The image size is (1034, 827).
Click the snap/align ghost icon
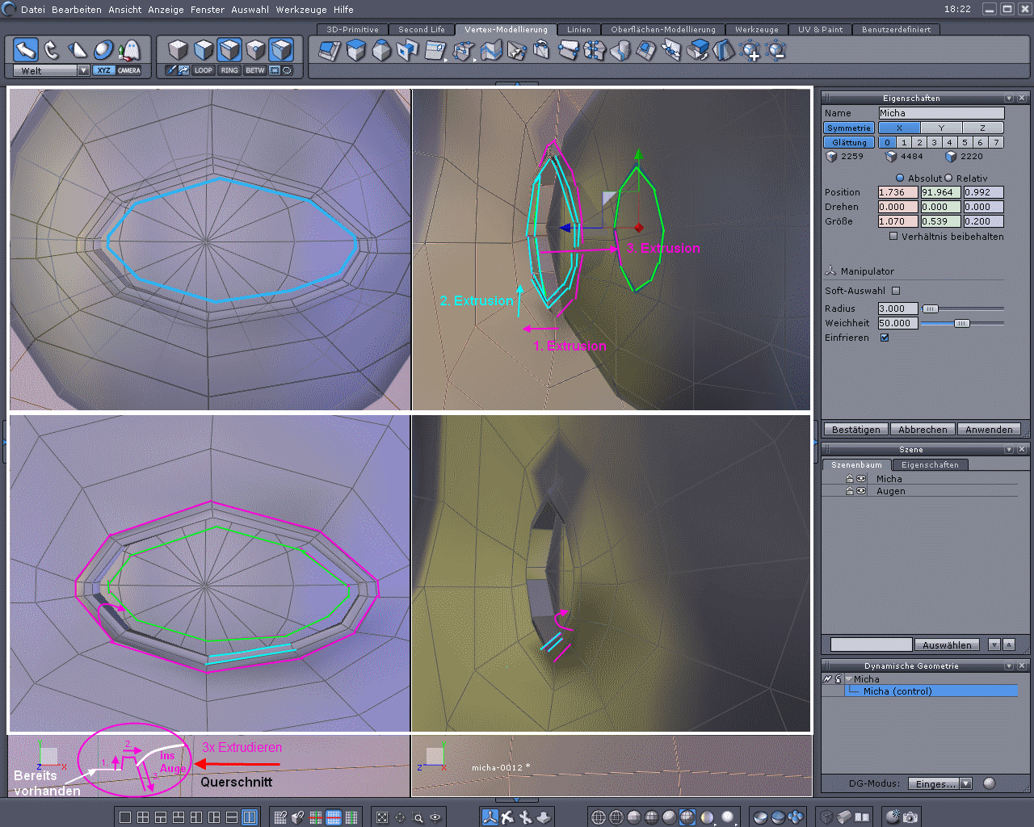[129, 50]
